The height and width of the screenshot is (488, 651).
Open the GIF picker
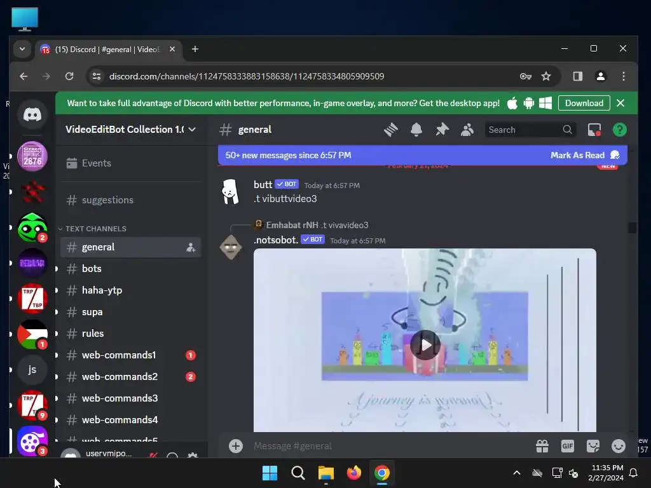click(568, 446)
